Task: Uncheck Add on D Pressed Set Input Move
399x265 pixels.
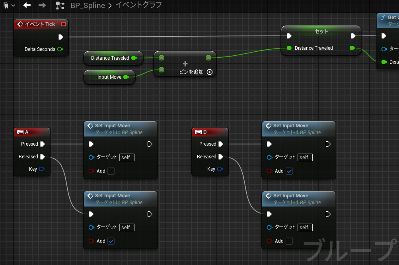Action: tap(289, 171)
